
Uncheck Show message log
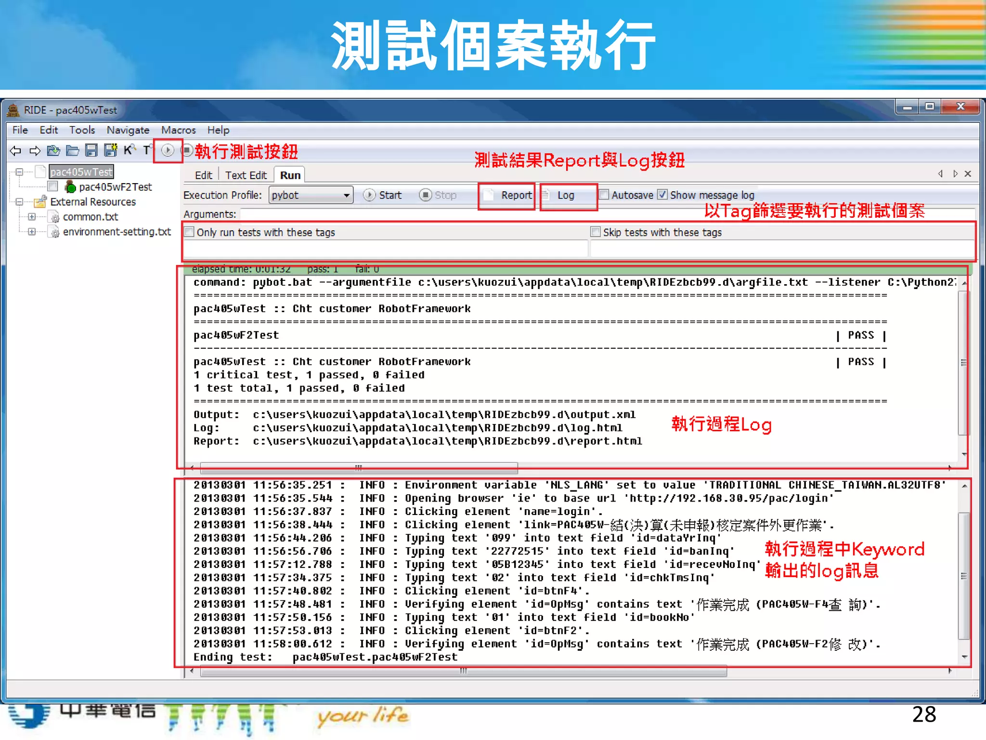pyautogui.click(x=663, y=195)
